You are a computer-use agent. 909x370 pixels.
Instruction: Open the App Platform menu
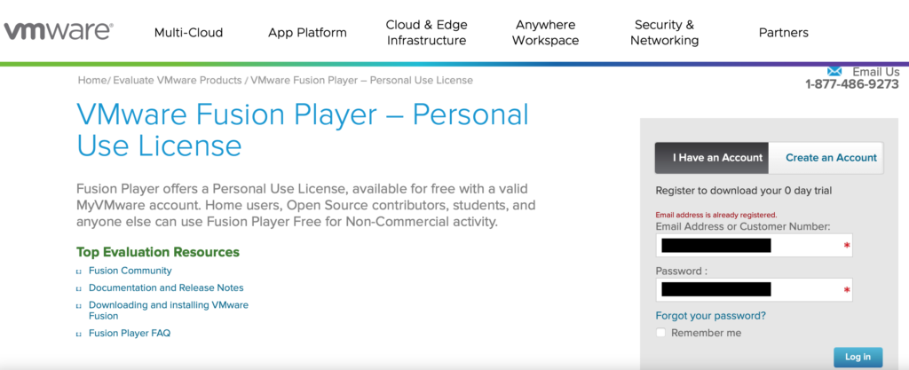tap(307, 33)
